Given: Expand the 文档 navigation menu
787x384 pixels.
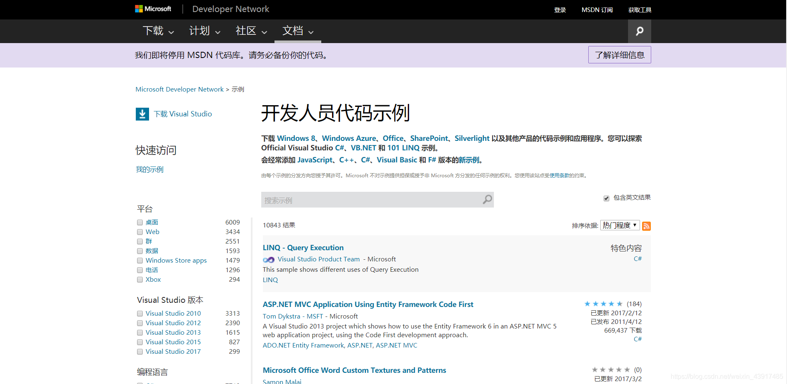Looking at the screenshot, I should 298,31.
